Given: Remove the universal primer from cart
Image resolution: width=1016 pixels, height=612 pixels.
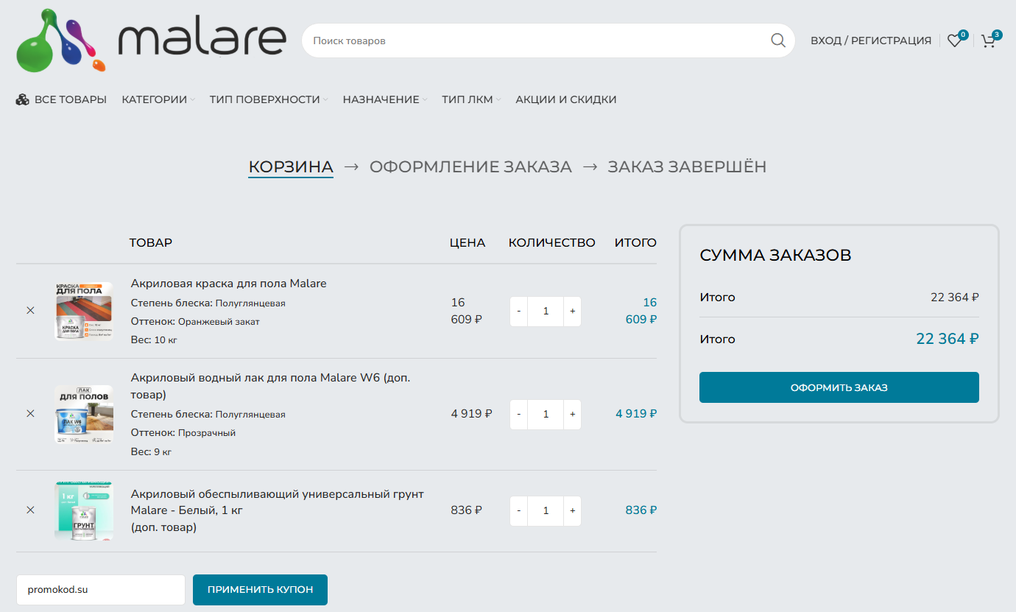Looking at the screenshot, I should pos(30,510).
